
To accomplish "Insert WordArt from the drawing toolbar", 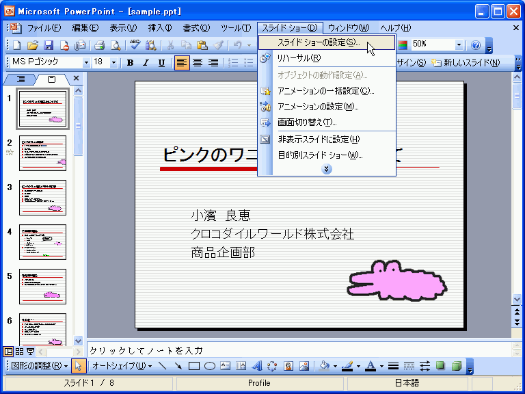I will pos(258,366).
